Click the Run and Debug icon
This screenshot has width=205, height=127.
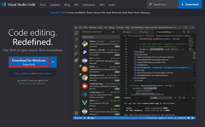tap(76, 53)
